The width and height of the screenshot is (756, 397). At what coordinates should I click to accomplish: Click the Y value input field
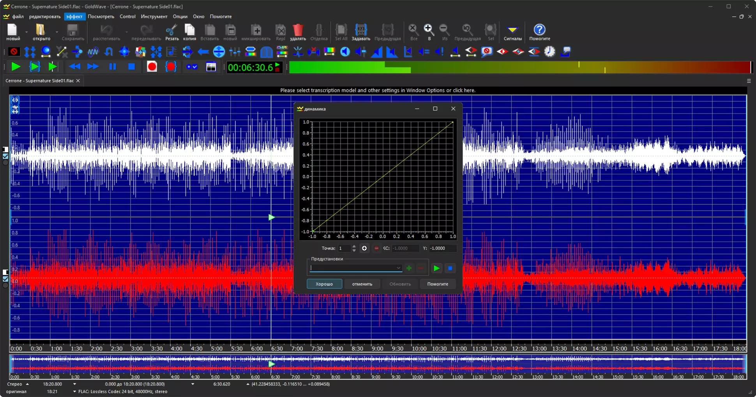tap(442, 248)
